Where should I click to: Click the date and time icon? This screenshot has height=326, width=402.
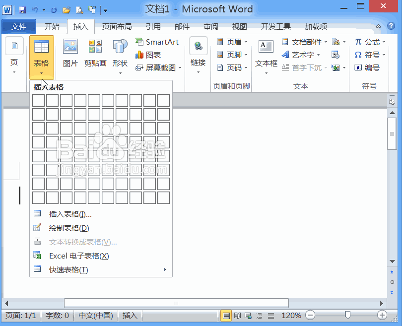coord(335,55)
